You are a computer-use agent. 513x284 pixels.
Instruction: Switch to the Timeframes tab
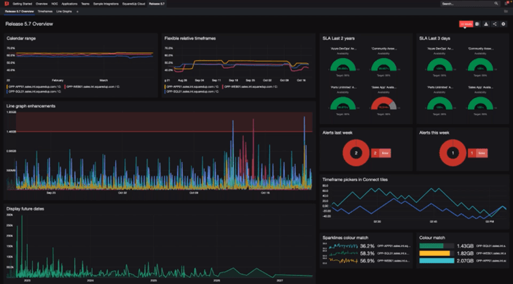pos(44,12)
